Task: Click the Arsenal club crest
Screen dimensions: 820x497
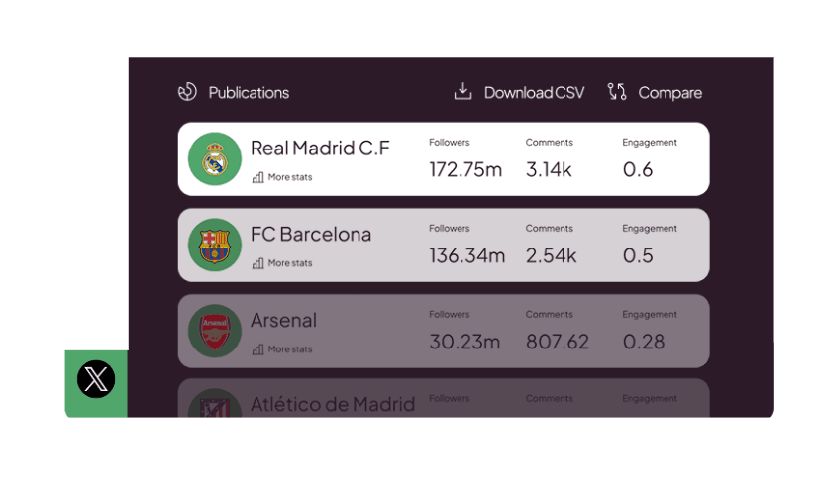Action: point(215,331)
